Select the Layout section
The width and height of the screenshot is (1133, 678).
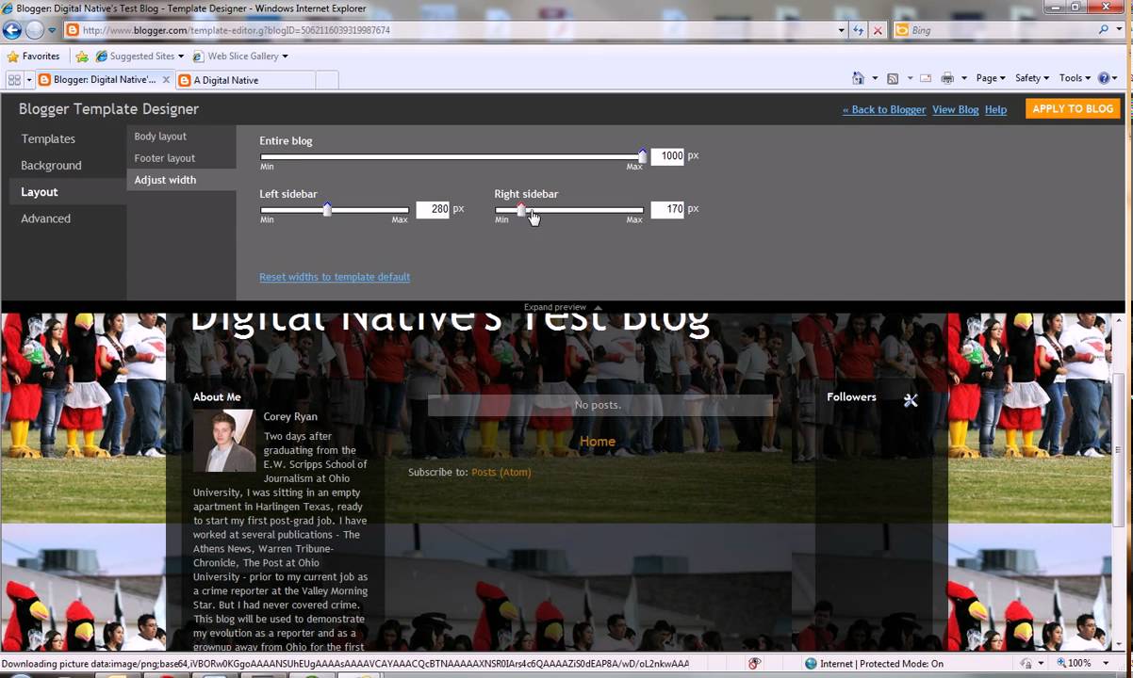click(40, 191)
